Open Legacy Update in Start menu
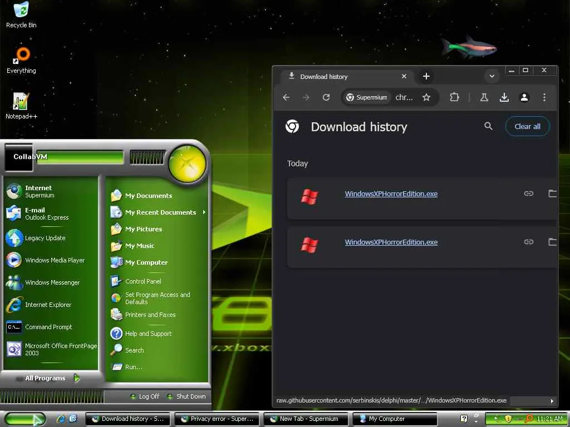The image size is (570, 427). click(x=51, y=238)
